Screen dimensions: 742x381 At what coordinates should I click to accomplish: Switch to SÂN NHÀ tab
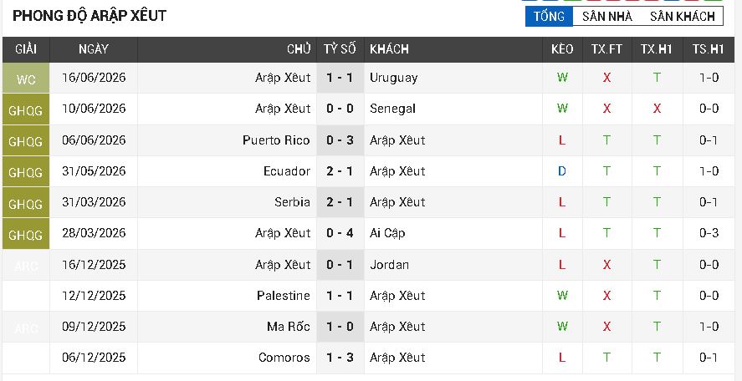[x=607, y=17]
